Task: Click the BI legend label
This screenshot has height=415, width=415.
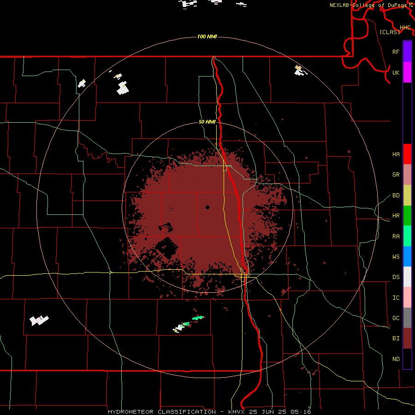Action: [396, 338]
